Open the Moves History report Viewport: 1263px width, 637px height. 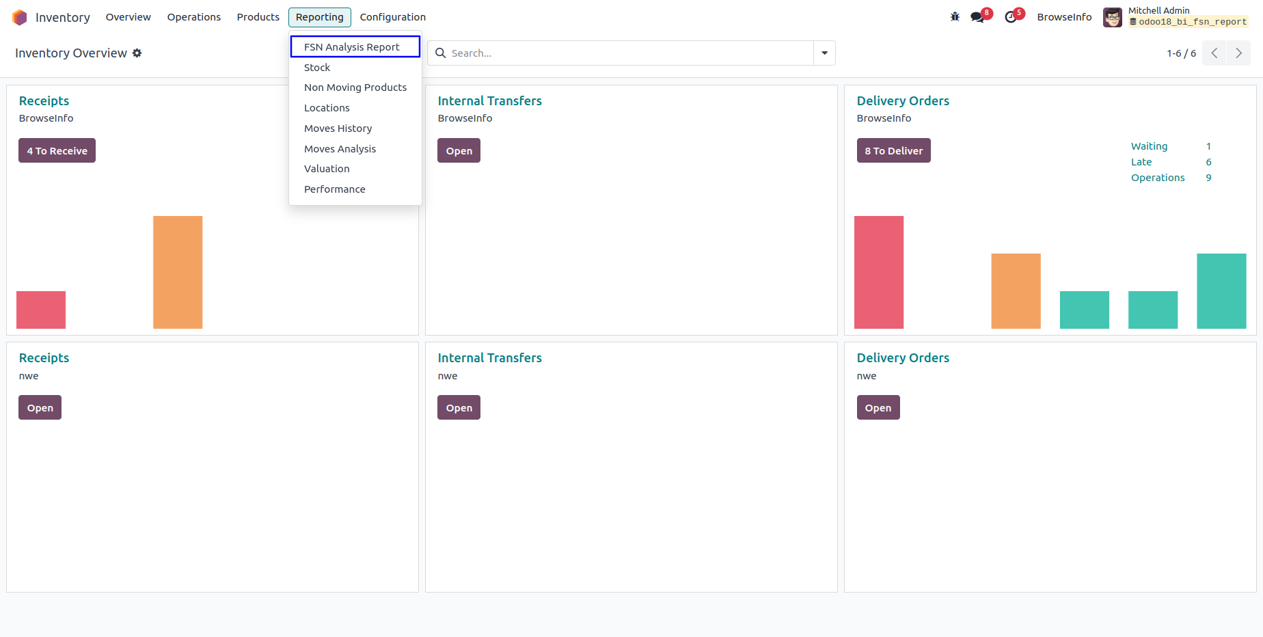pyautogui.click(x=338, y=128)
